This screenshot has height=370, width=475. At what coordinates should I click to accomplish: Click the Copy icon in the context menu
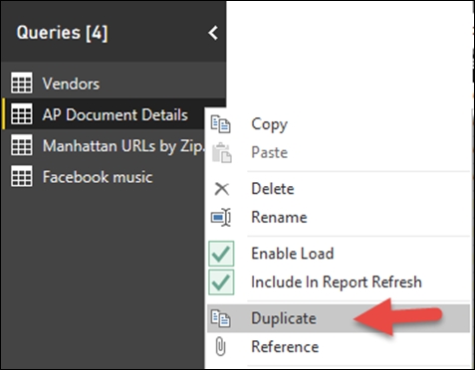click(x=221, y=124)
